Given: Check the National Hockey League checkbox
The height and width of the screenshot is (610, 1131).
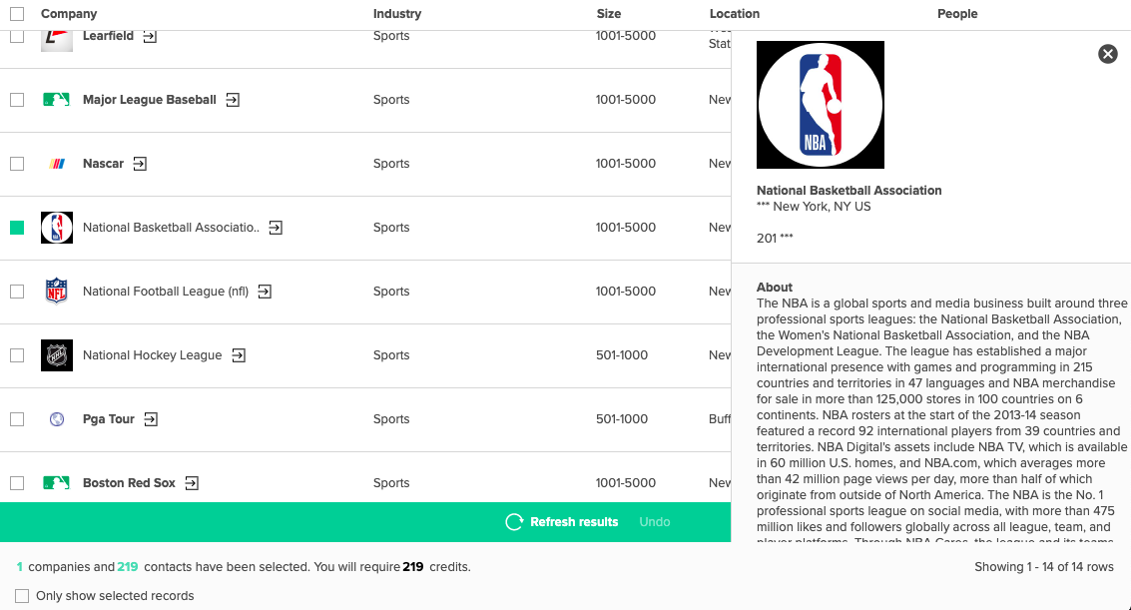Looking at the screenshot, I should coord(17,355).
